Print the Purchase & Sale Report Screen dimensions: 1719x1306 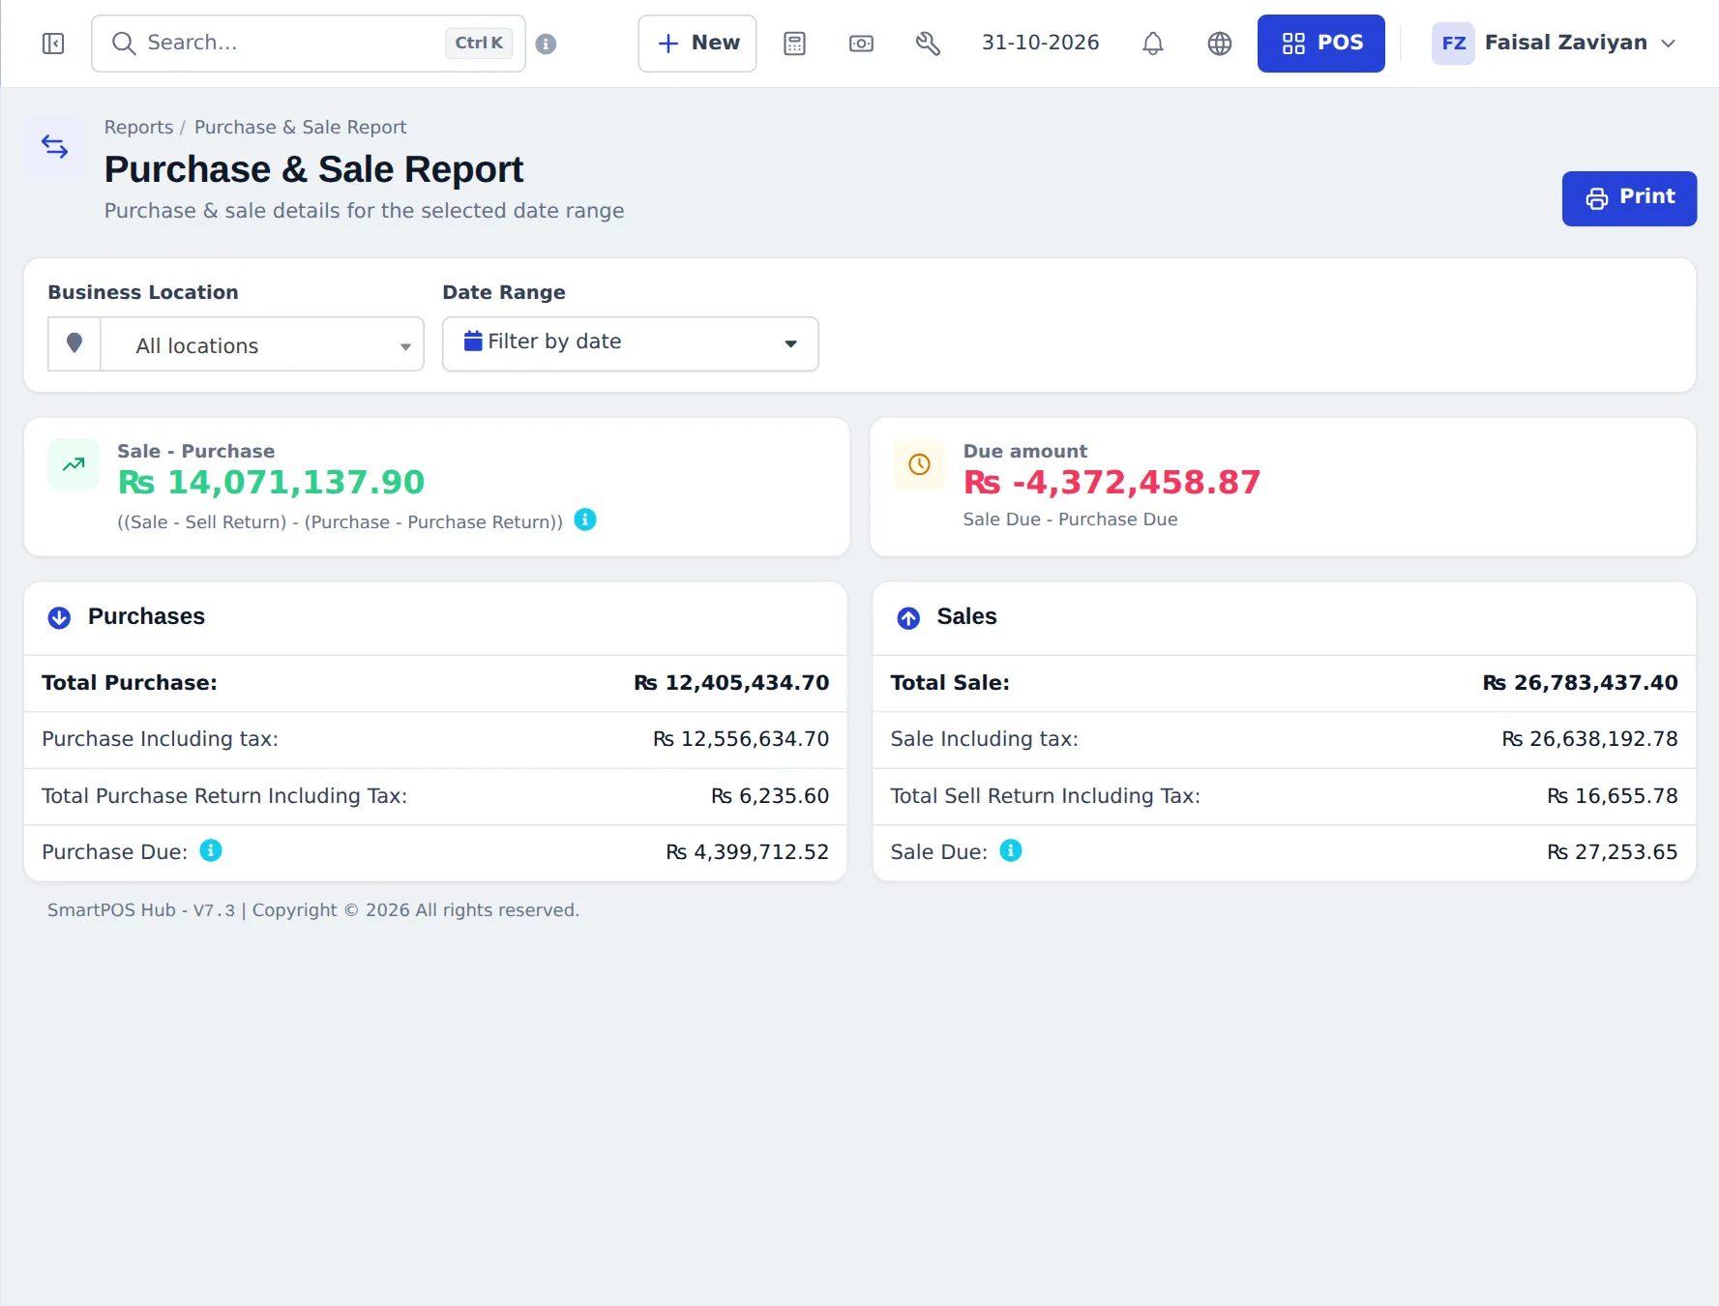pos(1629,198)
